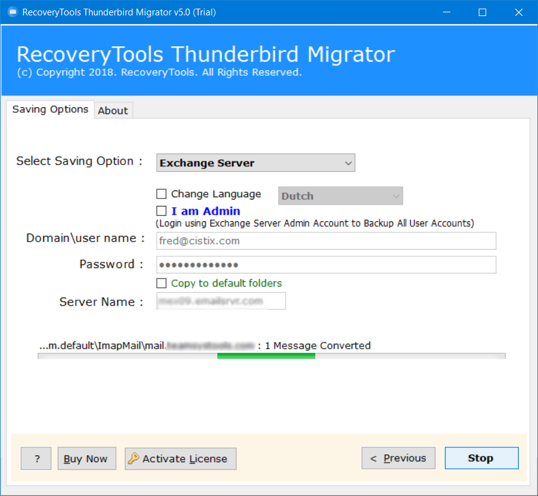Select the Server Name input field

(x=221, y=301)
